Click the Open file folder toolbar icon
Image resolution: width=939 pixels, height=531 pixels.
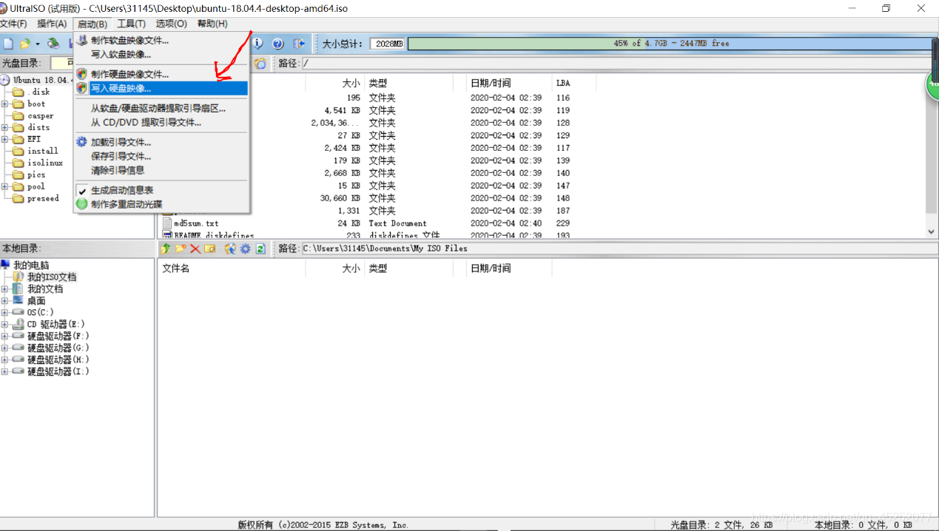pos(25,44)
